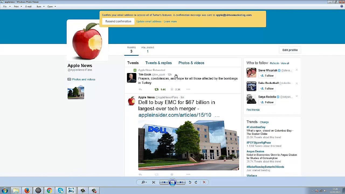
Task: Open the #MakeMondayBetterIn3Words trend
Action: pyautogui.click(x=265, y=167)
